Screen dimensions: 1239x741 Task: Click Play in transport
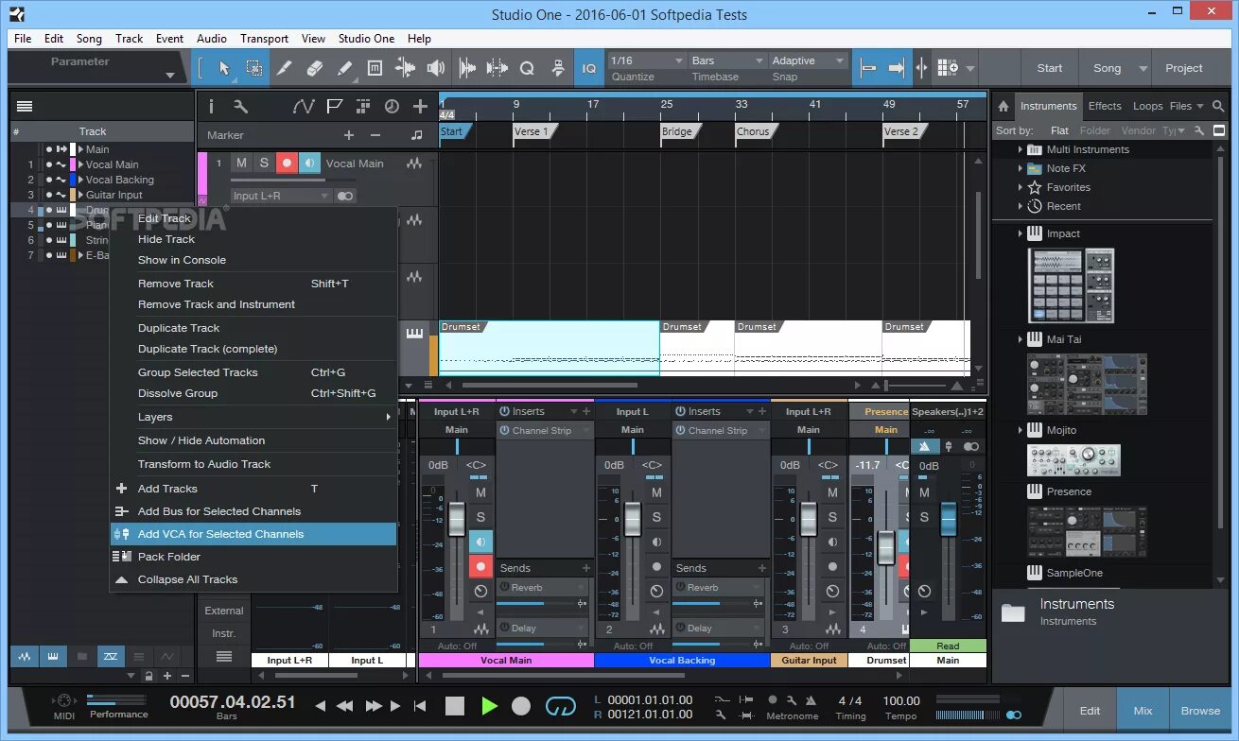click(489, 706)
